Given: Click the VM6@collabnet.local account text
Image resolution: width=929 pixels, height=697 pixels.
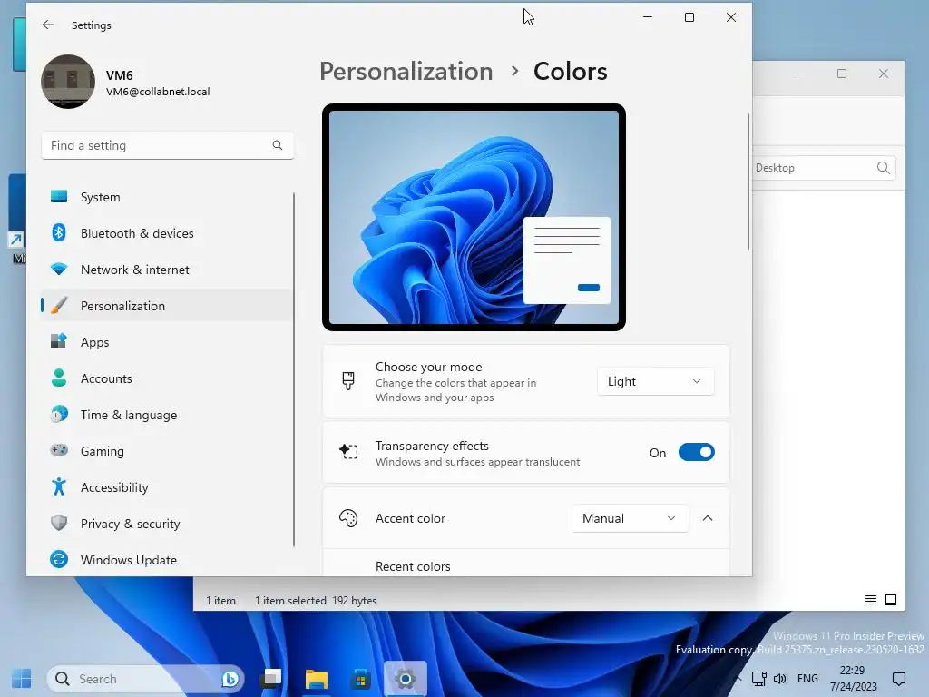Looking at the screenshot, I should tap(158, 92).
